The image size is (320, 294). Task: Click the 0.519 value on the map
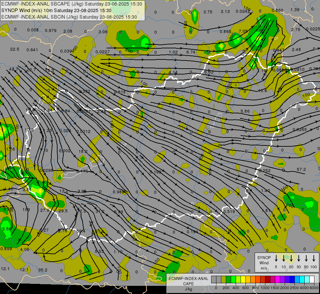(x=229, y=211)
